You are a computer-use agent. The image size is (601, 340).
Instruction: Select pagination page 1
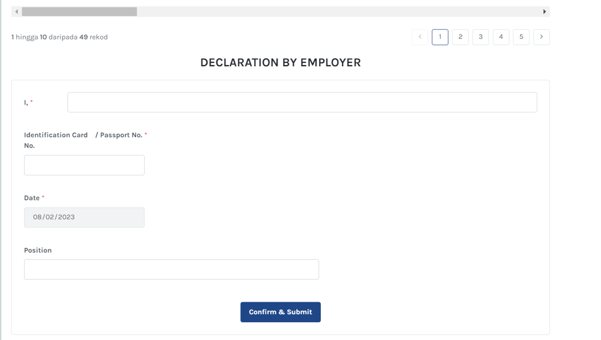click(440, 37)
